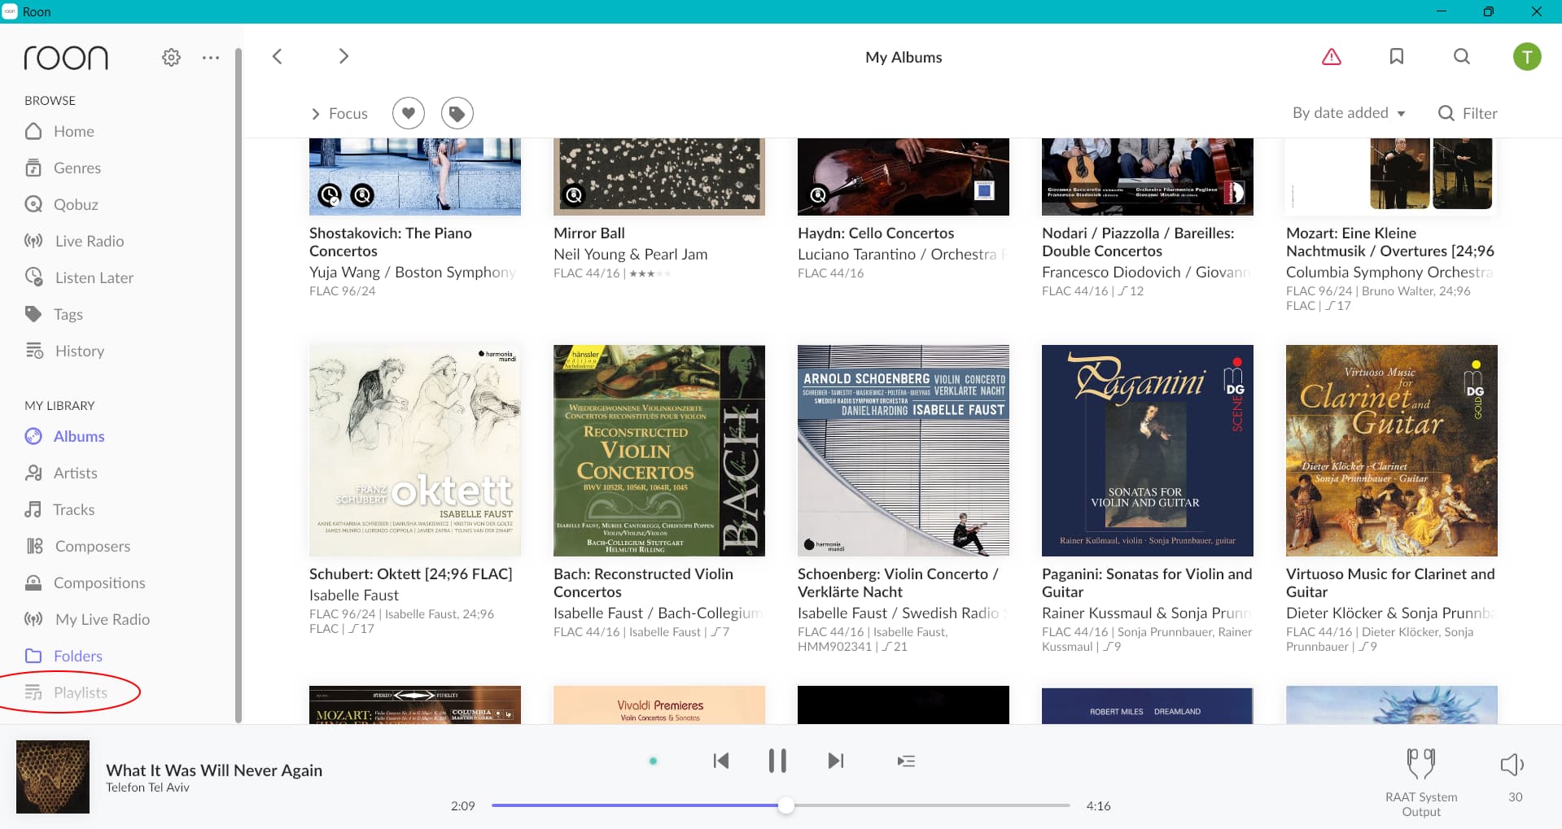
Task: Open Vivaldi Premieres album cover
Action: pos(659,705)
